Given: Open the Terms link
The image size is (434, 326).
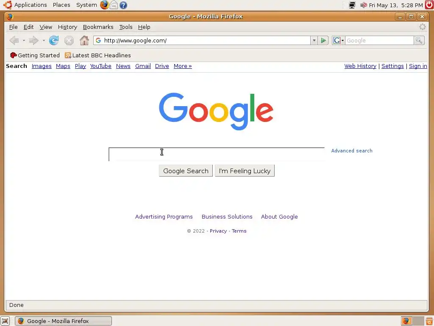Looking at the screenshot, I should tap(239, 231).
